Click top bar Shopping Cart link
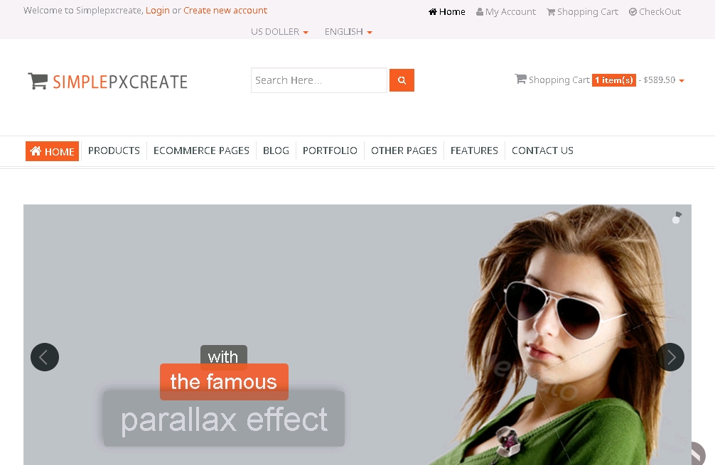 (x=582, y=12)
